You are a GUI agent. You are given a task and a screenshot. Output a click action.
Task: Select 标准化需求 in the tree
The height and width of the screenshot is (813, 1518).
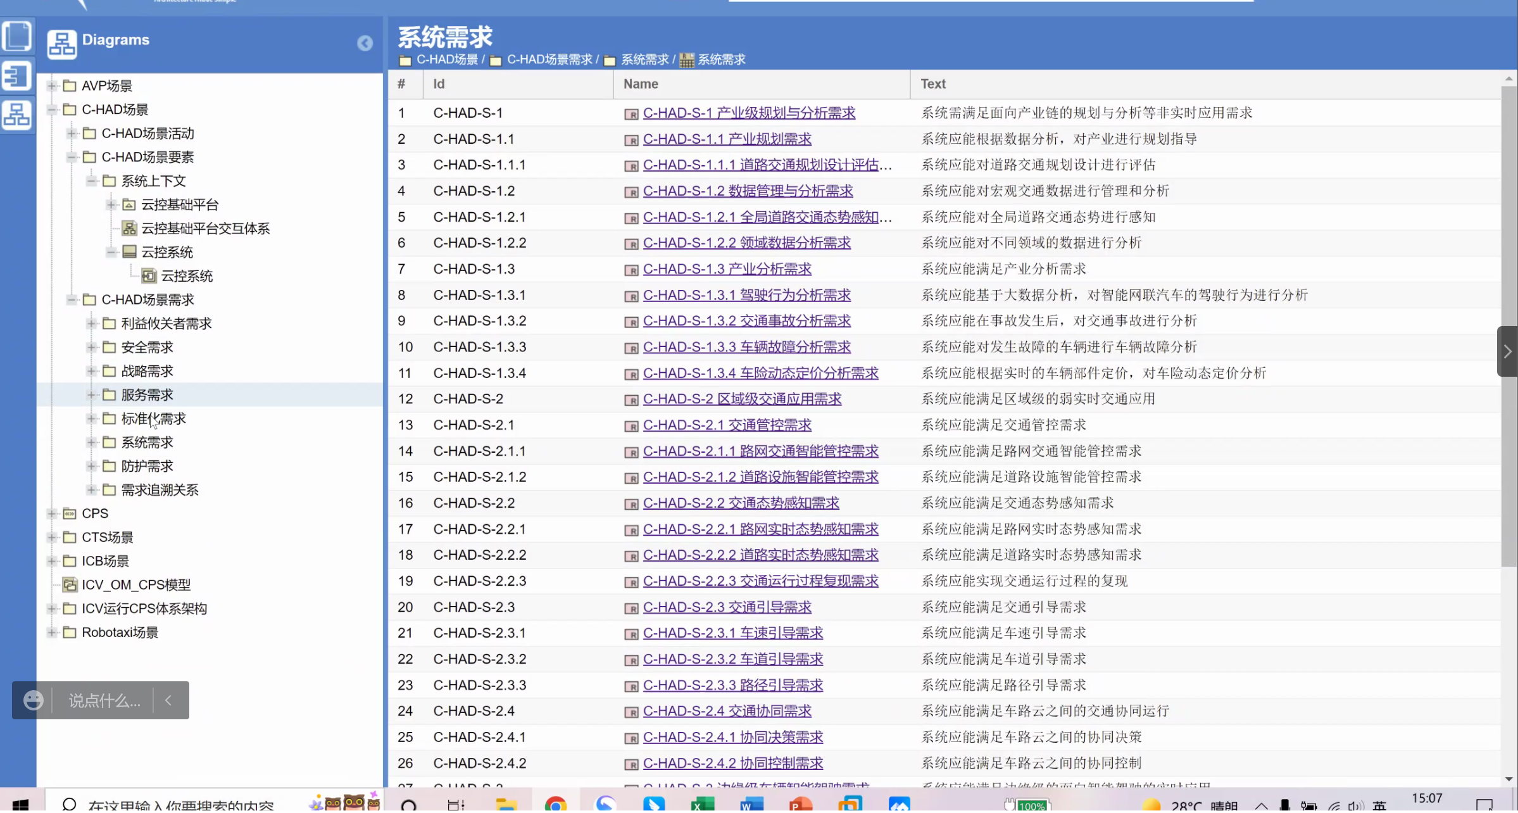(x=153, y=419)
